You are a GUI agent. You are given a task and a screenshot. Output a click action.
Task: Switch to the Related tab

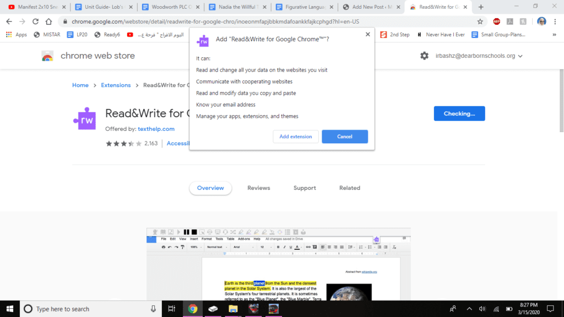point(350,188)
